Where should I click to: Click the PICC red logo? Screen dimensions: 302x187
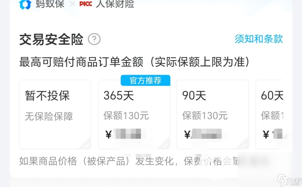[86, 4]
